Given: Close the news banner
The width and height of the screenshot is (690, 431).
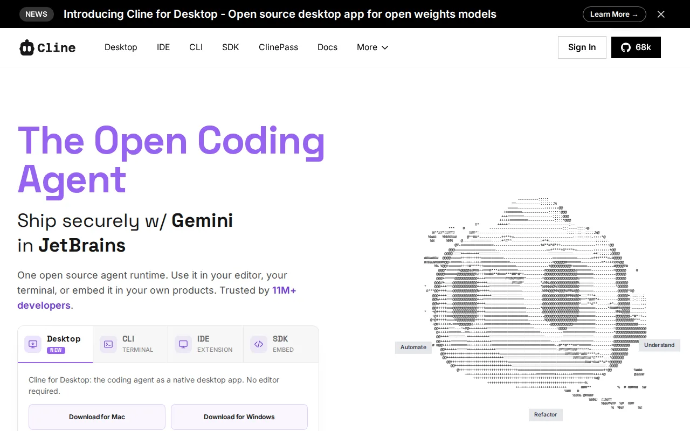Looking at the screenshot, I should 661,14.
